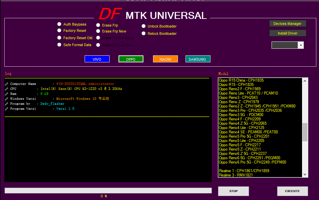Select Oppo Reno5 Pro 5G - CPH2201 model

click(244, 136)
